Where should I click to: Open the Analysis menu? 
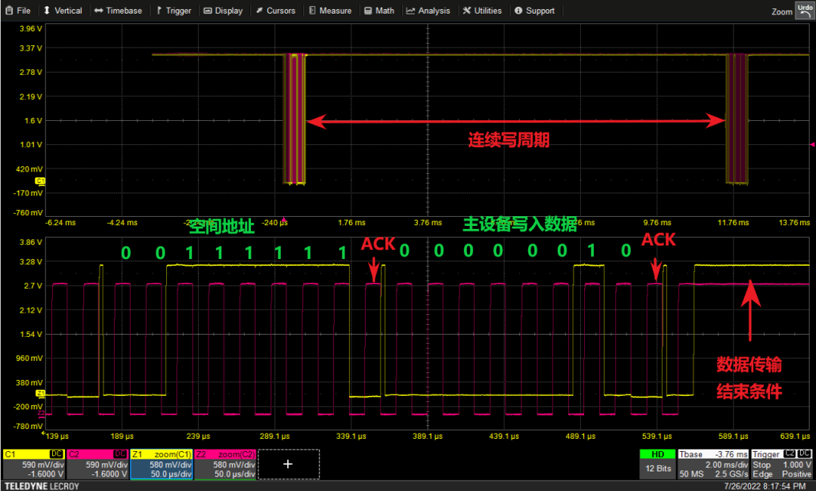point(428,11)
